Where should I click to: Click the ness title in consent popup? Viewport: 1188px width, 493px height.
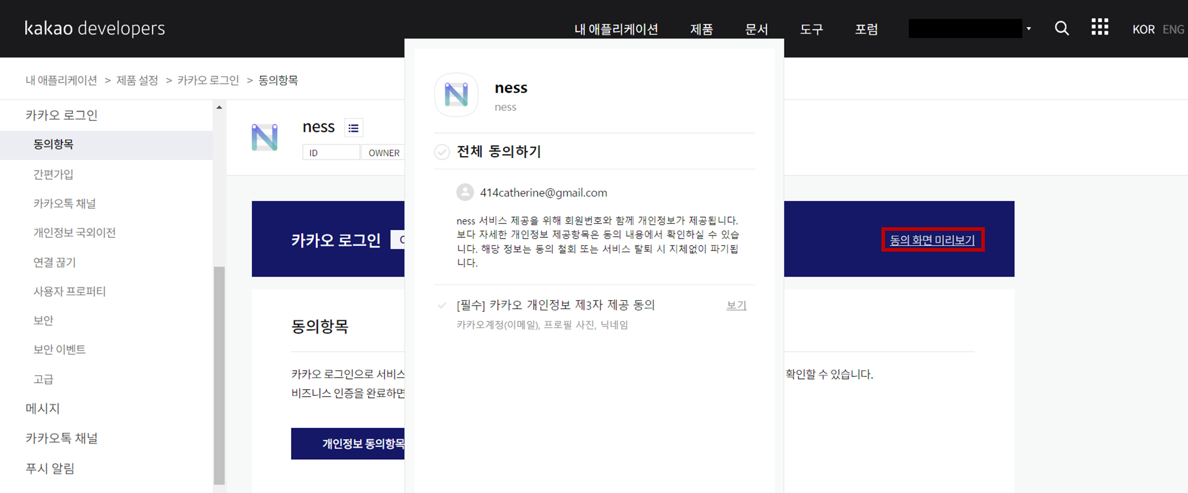(511, 88)
